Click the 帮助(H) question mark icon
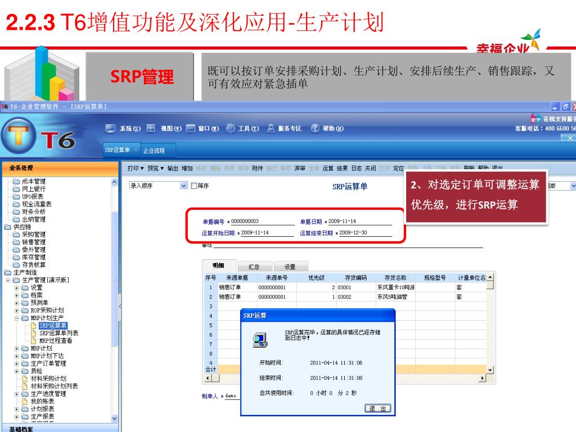 click(315, 128)
